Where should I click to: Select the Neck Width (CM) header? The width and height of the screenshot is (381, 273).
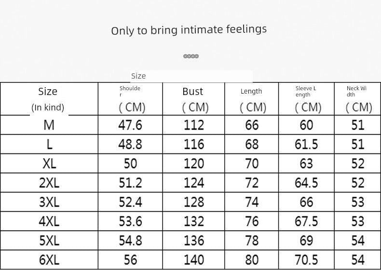pos(358,99)
